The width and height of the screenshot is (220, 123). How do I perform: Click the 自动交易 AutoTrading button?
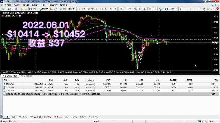click(x=69, y=9)
